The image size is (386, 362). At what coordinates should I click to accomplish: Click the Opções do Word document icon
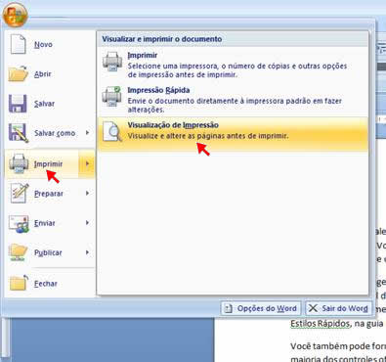[229, 308]
